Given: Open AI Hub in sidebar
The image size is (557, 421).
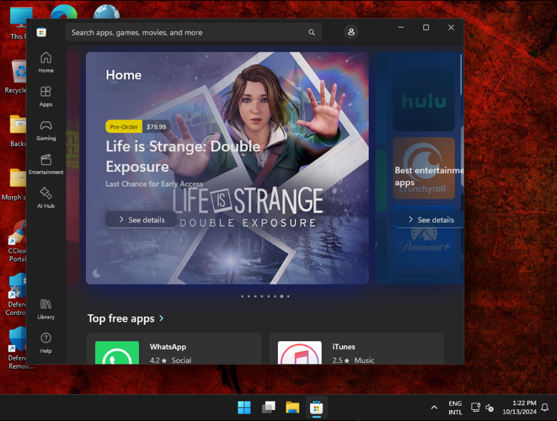Looking at the screenshot, I should point(46,198).
